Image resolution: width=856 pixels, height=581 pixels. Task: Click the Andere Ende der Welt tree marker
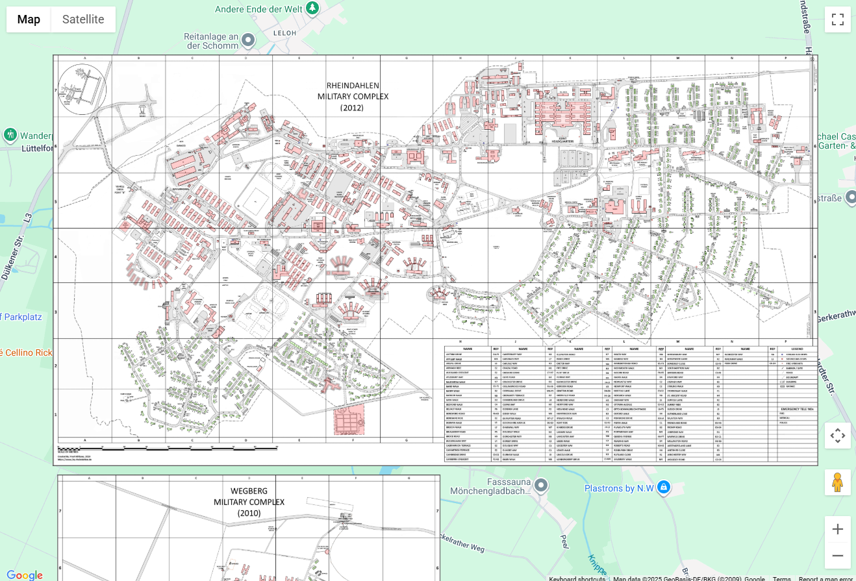pos(312,8)
